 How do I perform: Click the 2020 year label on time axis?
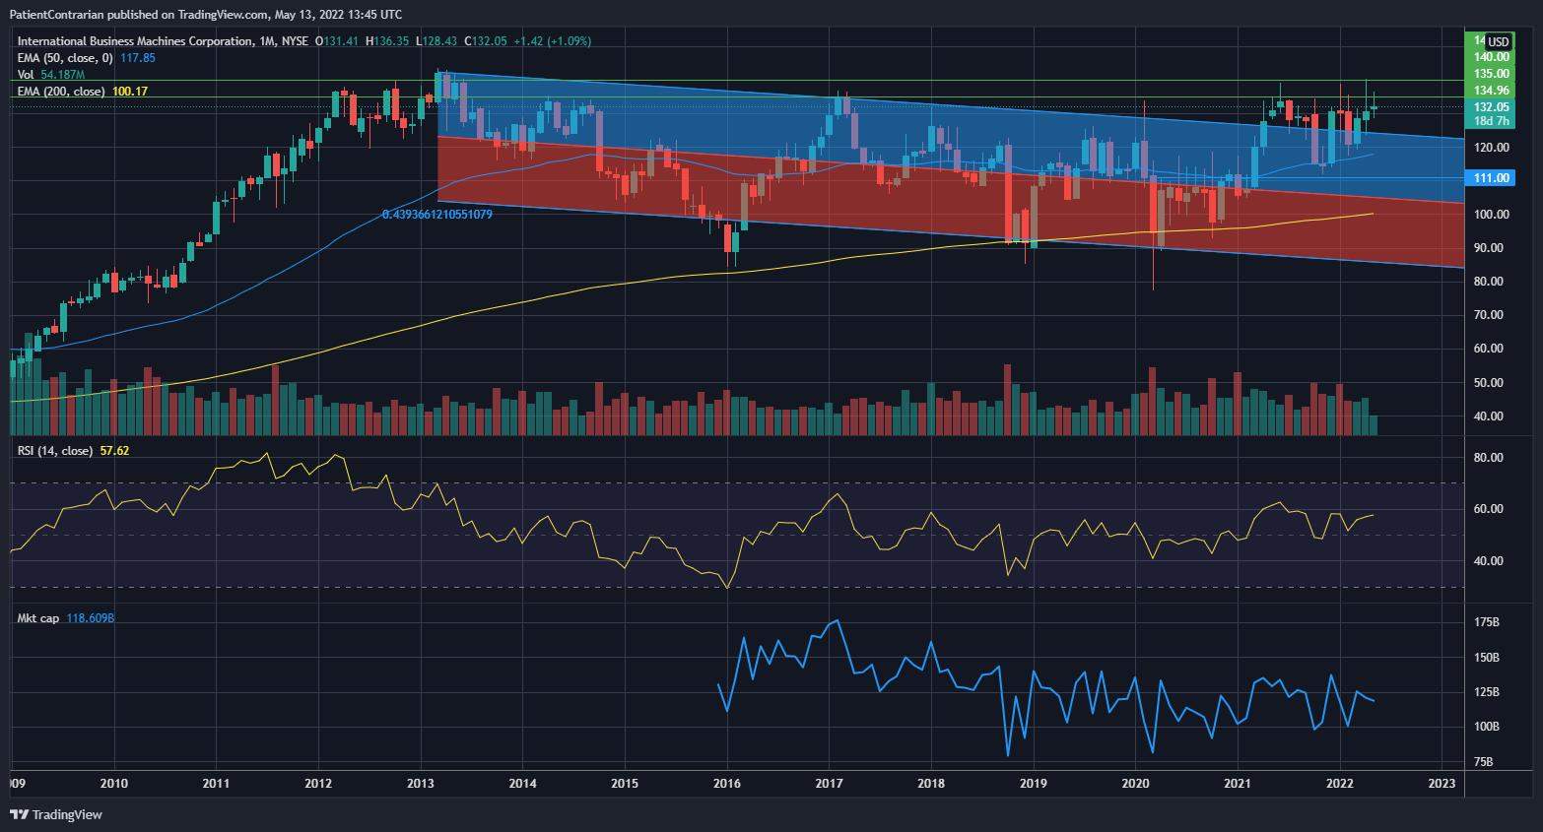pos(1136,784)
